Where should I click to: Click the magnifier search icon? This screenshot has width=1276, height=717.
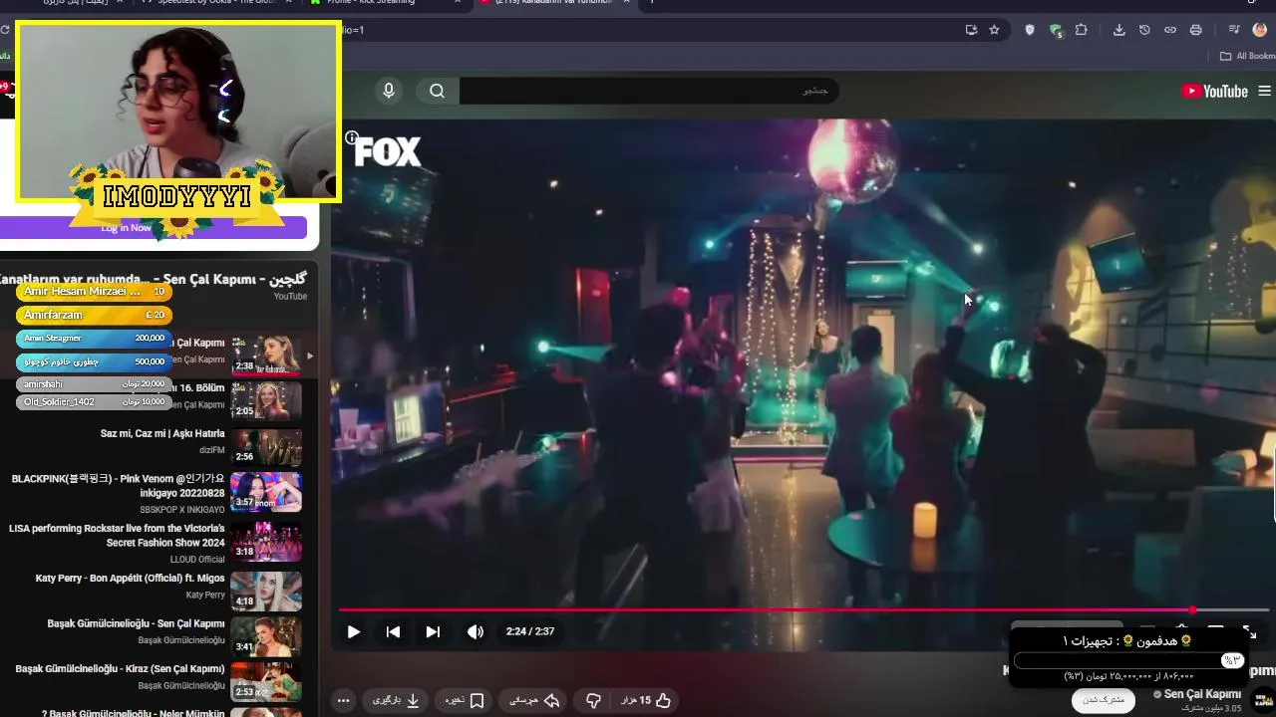click(x=437, y=91)
